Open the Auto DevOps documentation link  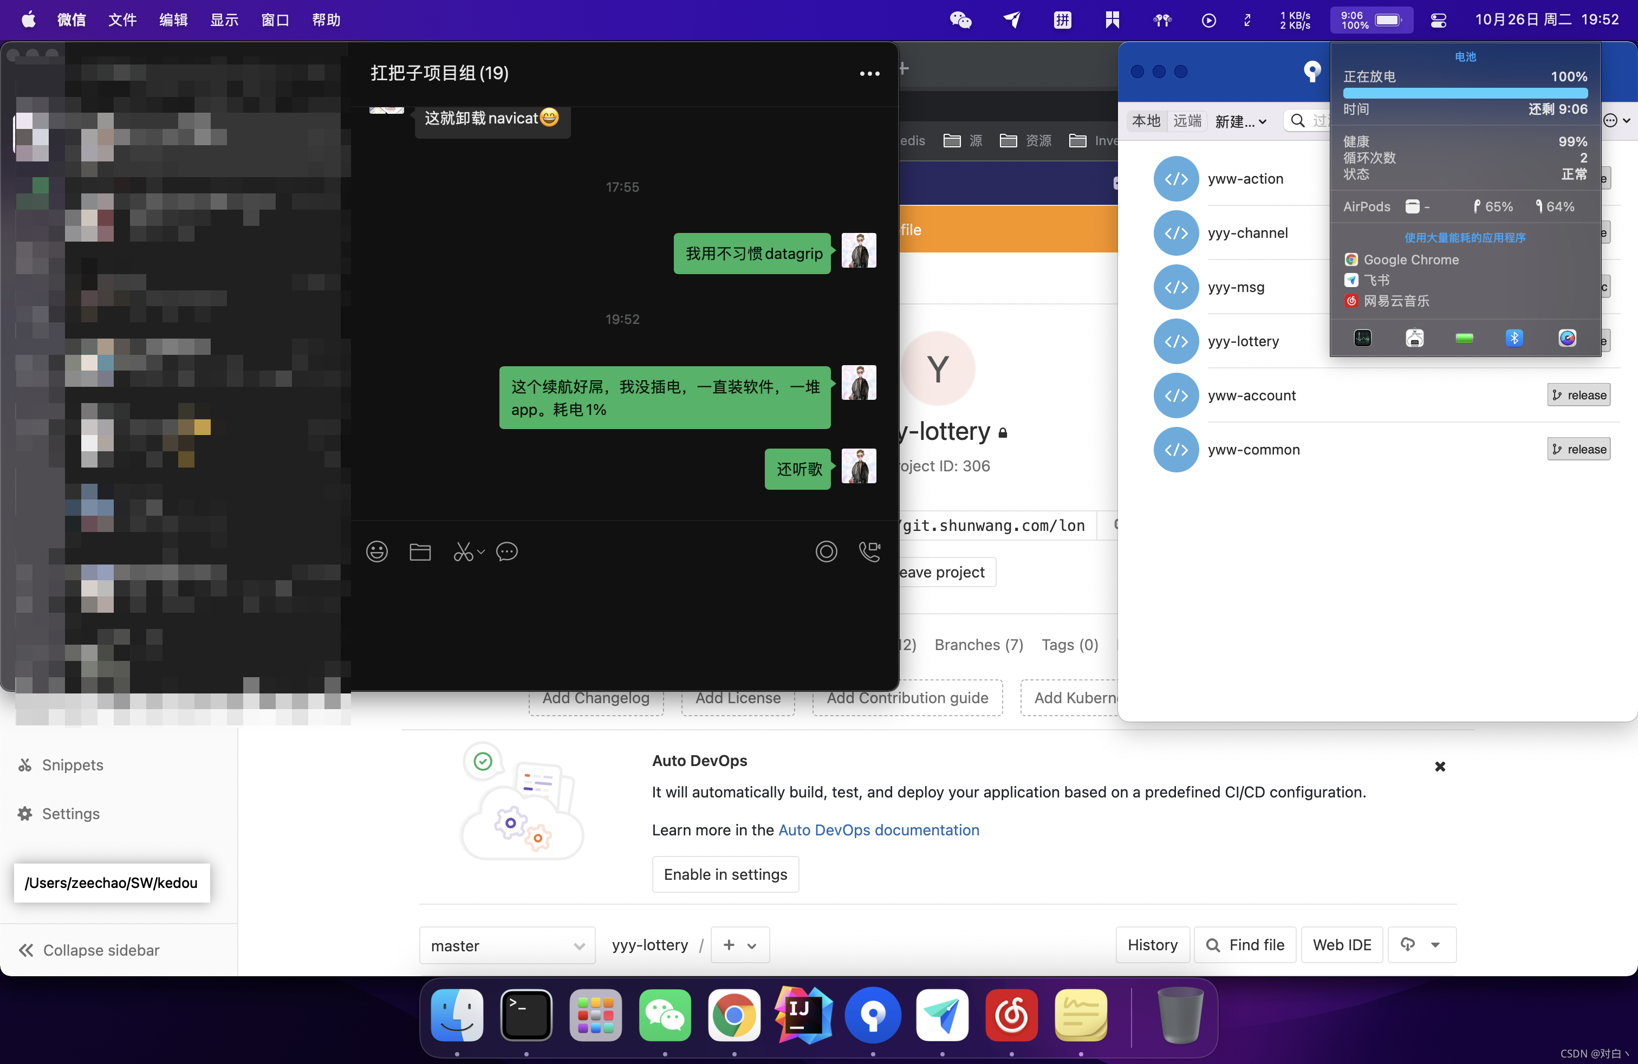[878, 830]
